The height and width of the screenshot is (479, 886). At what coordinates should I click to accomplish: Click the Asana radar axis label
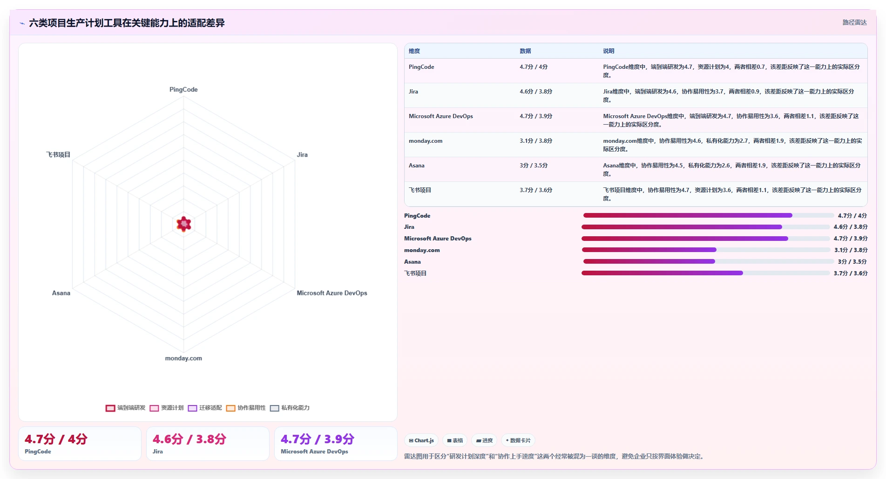tap(61, 293)
